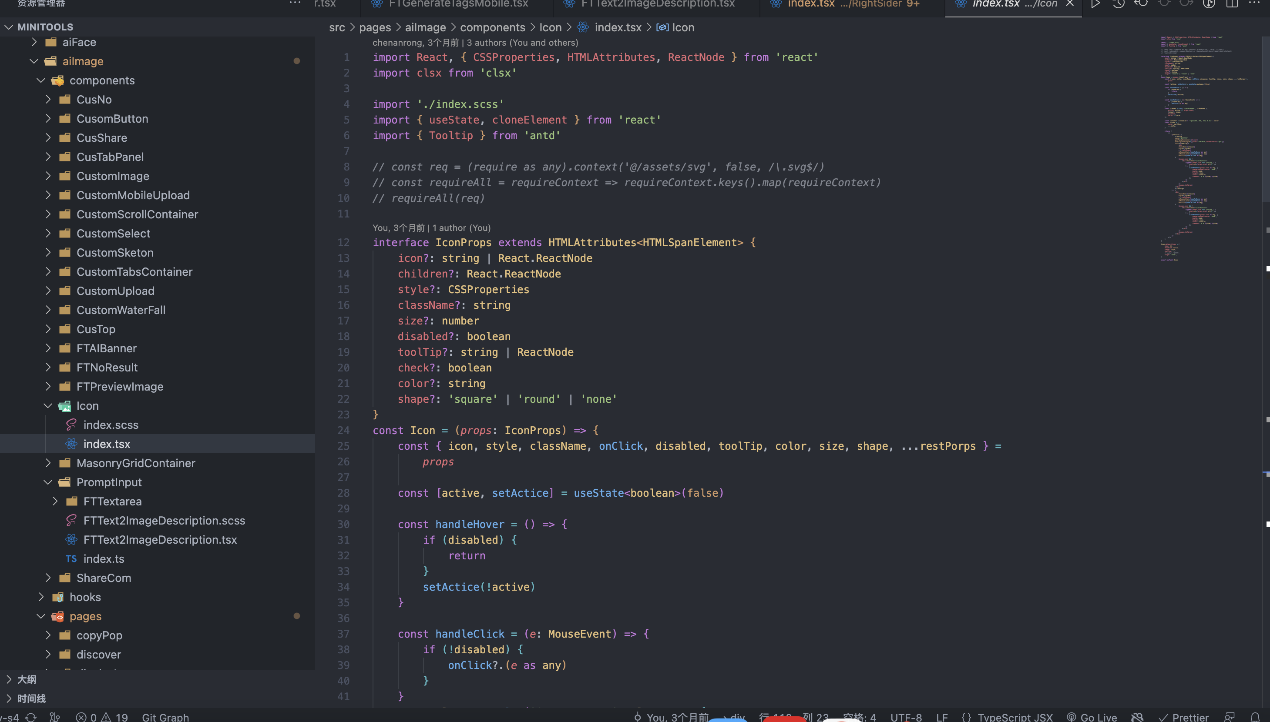
Task: Click 'IconProps' interface name on line 12
Action: [x=464, y=243]
